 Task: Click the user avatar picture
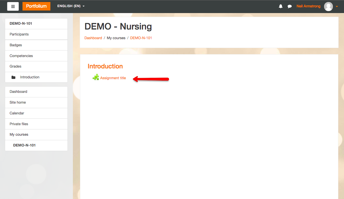(x=328, y=6)
